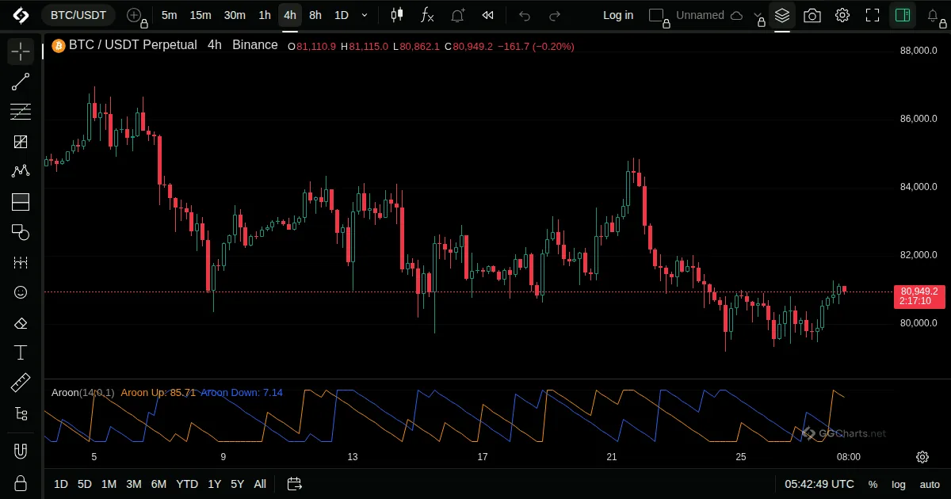Select the price range measure tool
The width and height of the screenshot is (951, 499).
(x=21, y=262)
